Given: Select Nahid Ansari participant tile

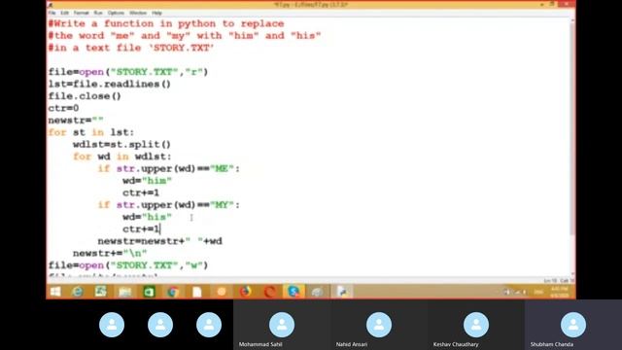Looking at the screenshot, I should [x=379, y=325].
